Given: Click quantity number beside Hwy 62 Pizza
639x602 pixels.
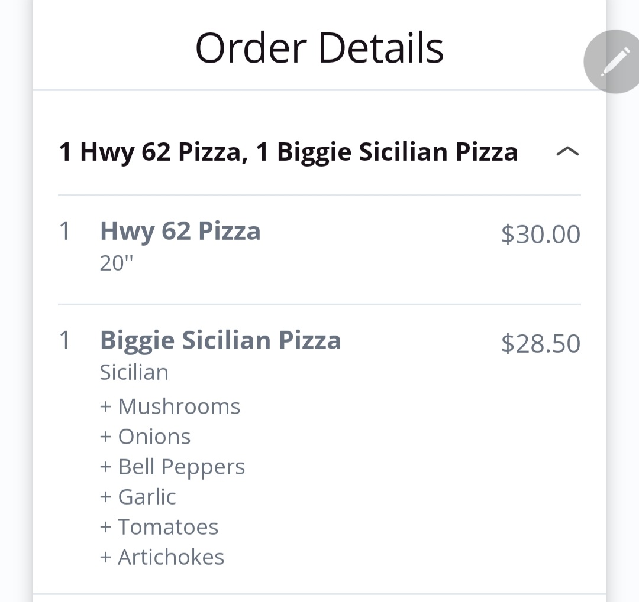Looking at the screenshot, I should 65,230.
